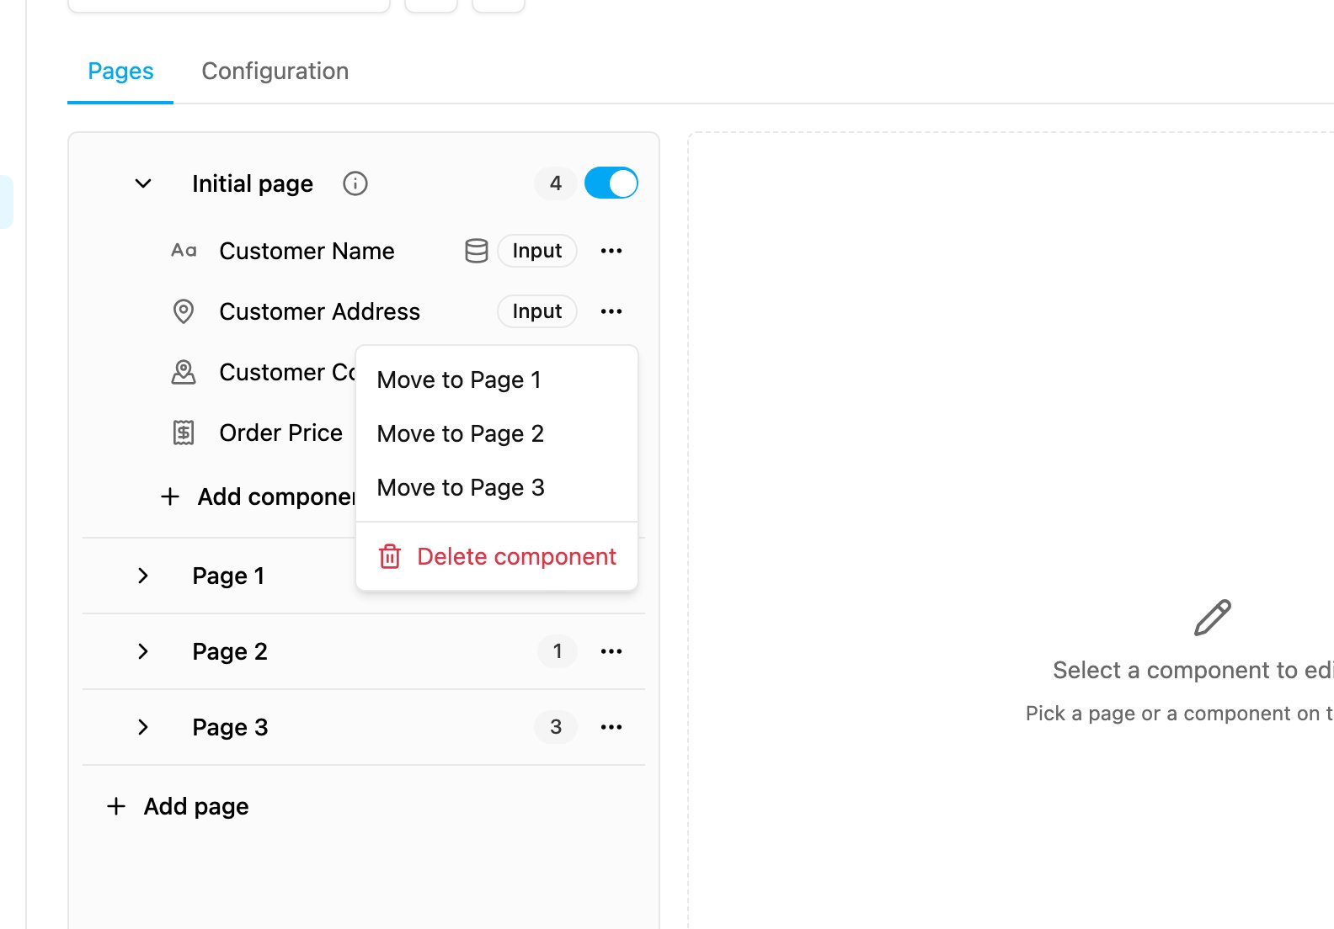This screenshot has height=929, width=1334.
Task: Click the receipt icon for Order Price
Action: point(184,433)
